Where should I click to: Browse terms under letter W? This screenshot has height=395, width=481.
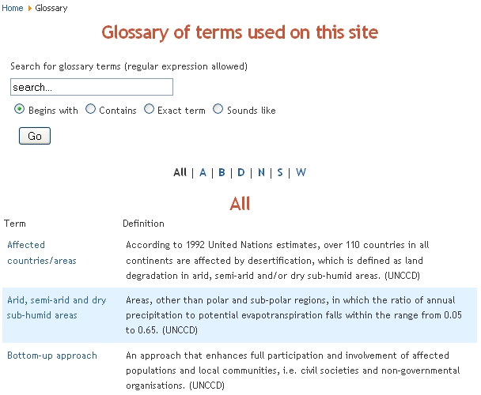[x=301, y=172]
